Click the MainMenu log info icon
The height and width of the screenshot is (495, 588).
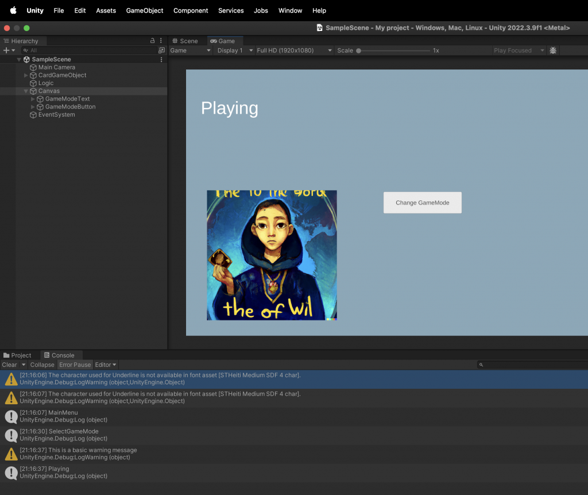(x=11, y=417)
